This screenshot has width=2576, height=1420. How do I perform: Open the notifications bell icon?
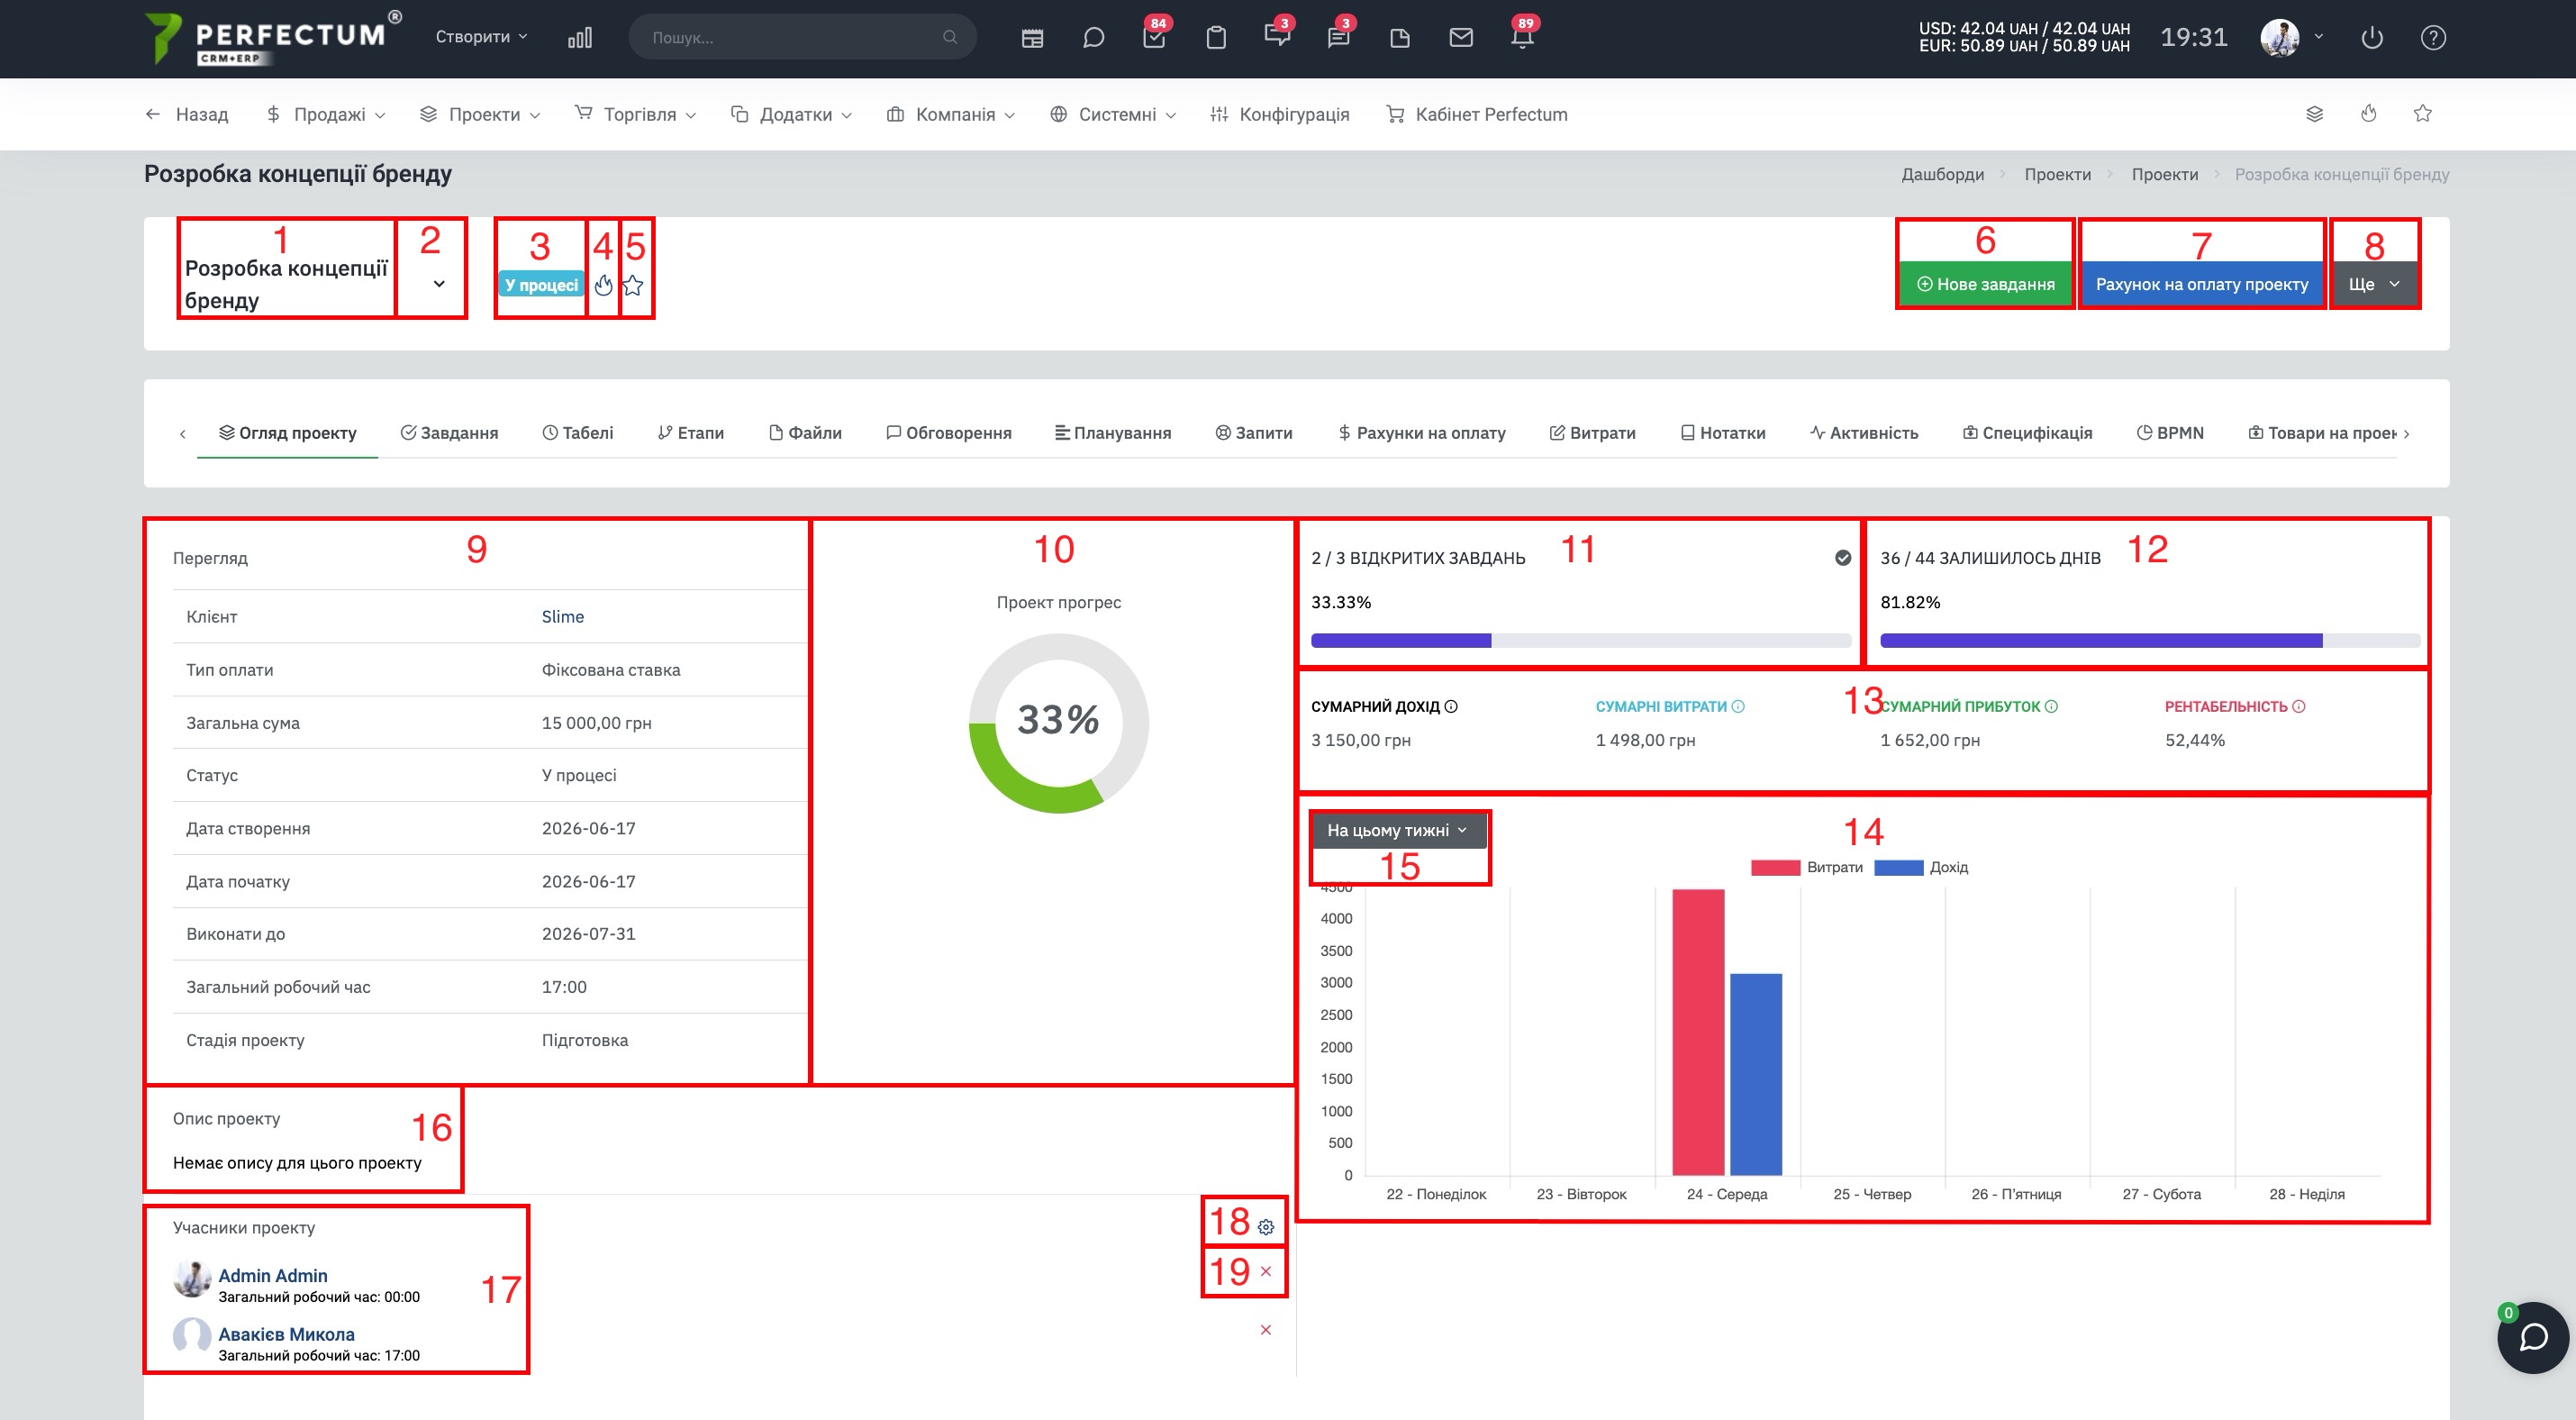click(1522, 37)
